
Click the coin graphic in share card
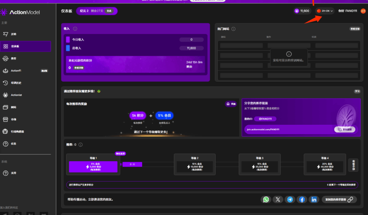(x=346, y=116)
